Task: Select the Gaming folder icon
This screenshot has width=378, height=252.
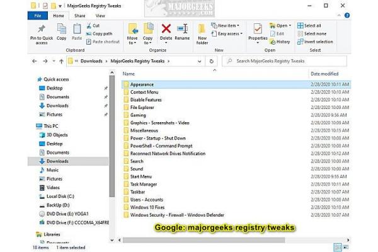Action: pyautogui.click(x=126, y=115)
